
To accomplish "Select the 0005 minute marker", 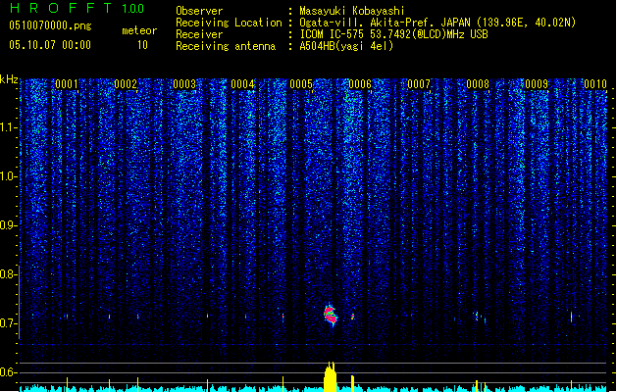I will [301, 84].
